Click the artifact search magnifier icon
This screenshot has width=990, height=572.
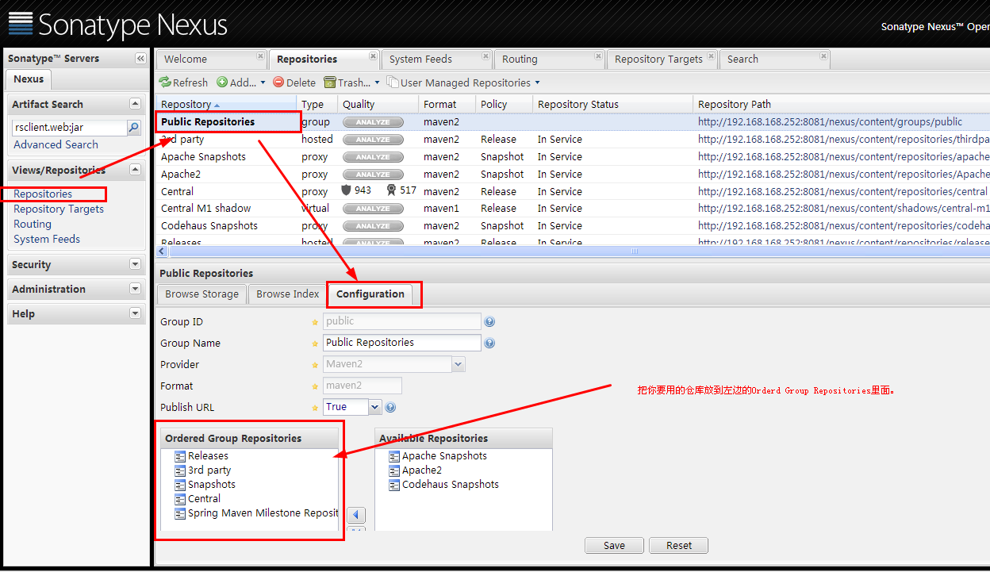pyautogui.click(x=134, y=128)
